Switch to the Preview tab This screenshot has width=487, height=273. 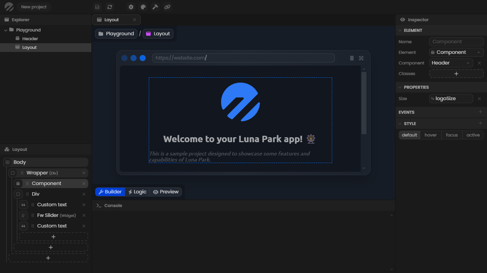[x=166, y=192]
